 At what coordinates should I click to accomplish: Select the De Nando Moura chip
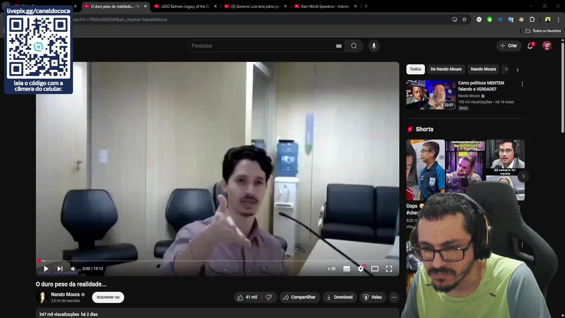tap(446, 69)
